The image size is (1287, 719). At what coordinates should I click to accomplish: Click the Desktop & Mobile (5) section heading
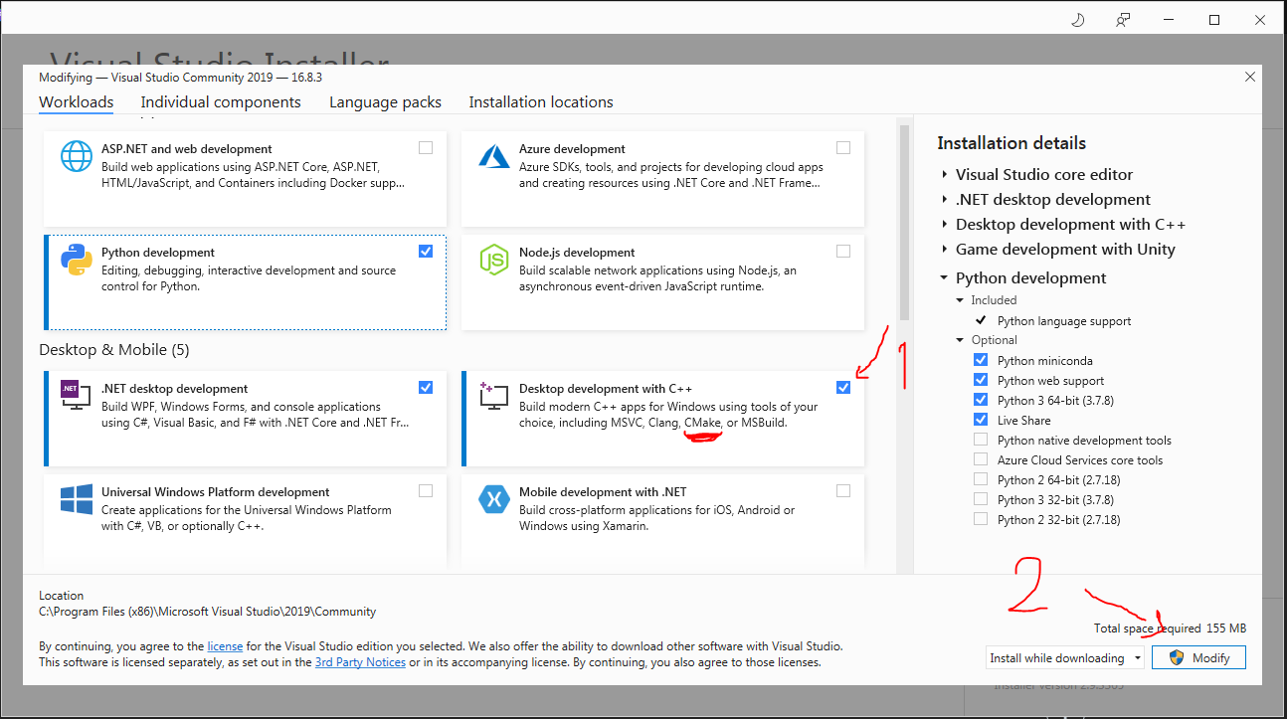[x=114, y=350]
